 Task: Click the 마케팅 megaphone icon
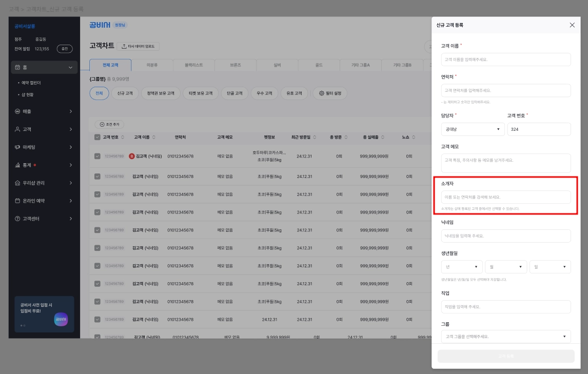point(17,147)
